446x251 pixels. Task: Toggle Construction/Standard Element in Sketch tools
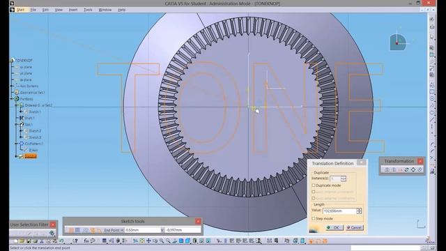(85, 230)
